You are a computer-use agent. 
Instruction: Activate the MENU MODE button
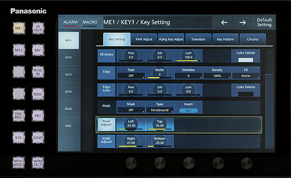pyautogui.click(x=19, y=163)
